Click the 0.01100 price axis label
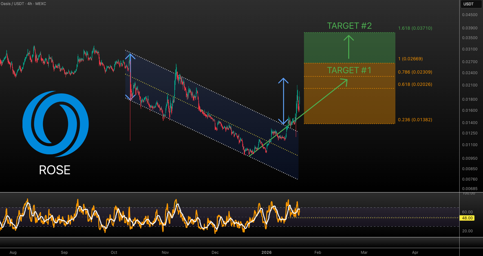The image size is (483, 256). click(469, 145)
